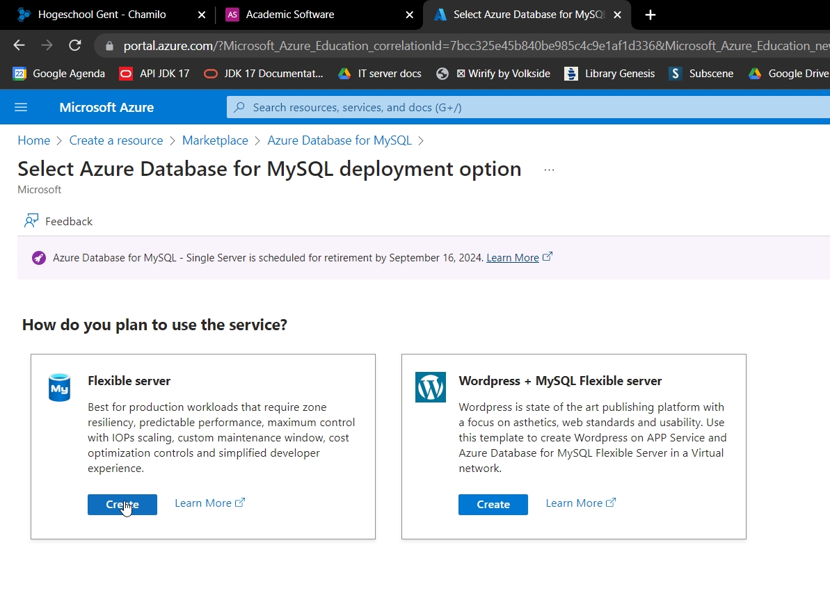Viewport: 830px width, 602px height.
Task: Switch to Hogeschool Gent - Chamilo tab
Action: (102, 15)
